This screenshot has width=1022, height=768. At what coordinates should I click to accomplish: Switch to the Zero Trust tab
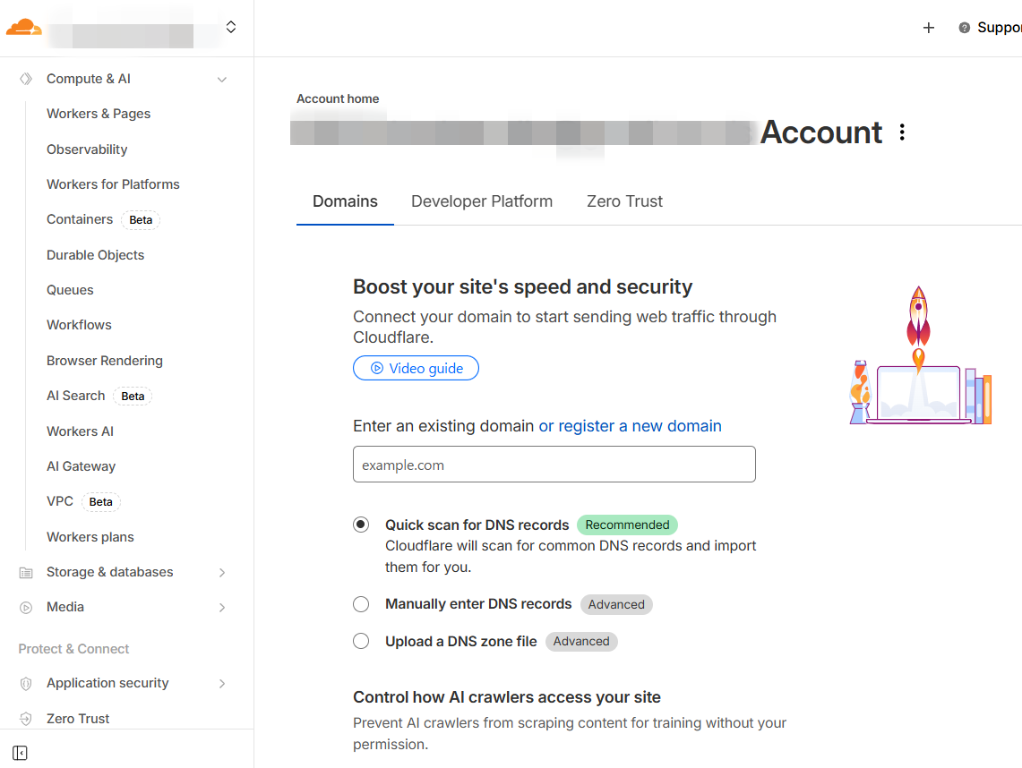coord(624,201)
